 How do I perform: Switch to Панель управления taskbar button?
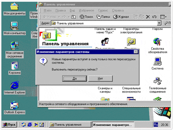pyautogui.click(x=70, y=125)
